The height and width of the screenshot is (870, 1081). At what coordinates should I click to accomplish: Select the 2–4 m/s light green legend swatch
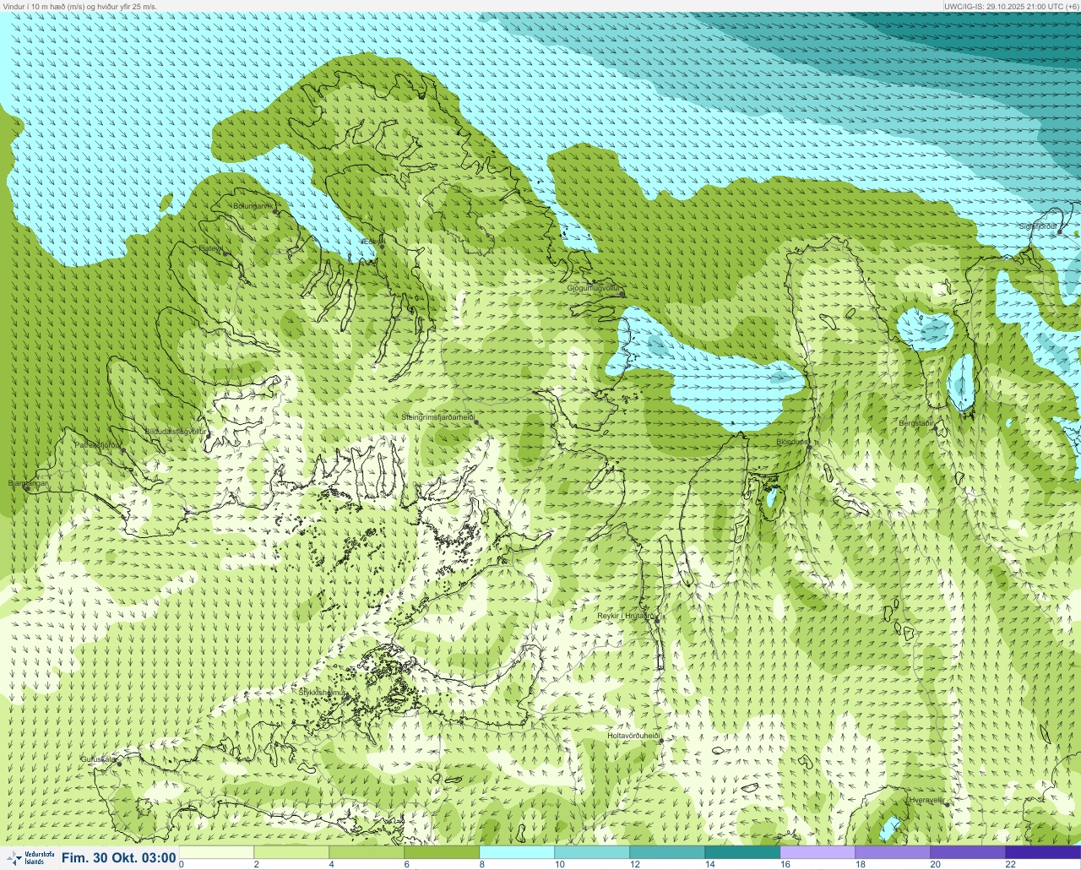tap(291, 852)
